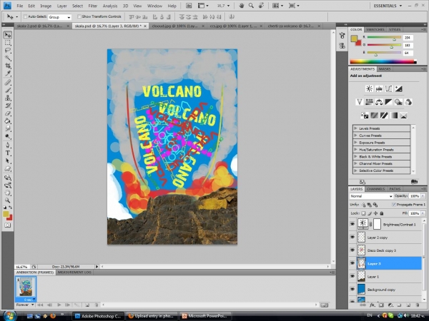Select the History Brush tool

coord(8,106)
